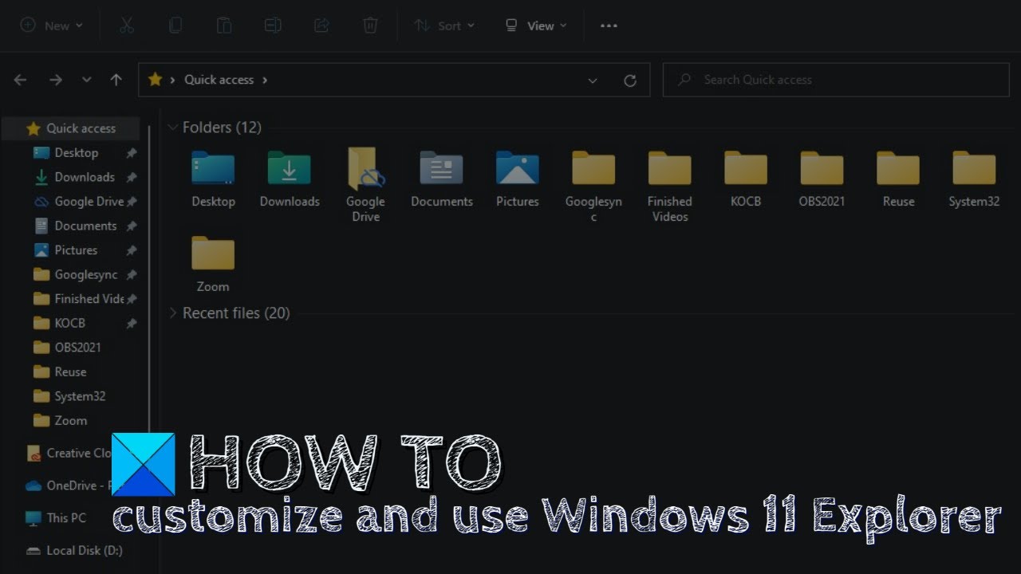Click the Search Quick access field
The height and width of the screenshot is (574, 1021).
[837, 80]
